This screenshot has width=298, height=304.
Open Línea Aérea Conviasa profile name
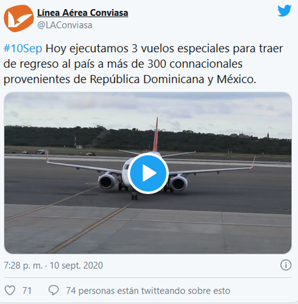pyautogui.click(x=82, y=13)
